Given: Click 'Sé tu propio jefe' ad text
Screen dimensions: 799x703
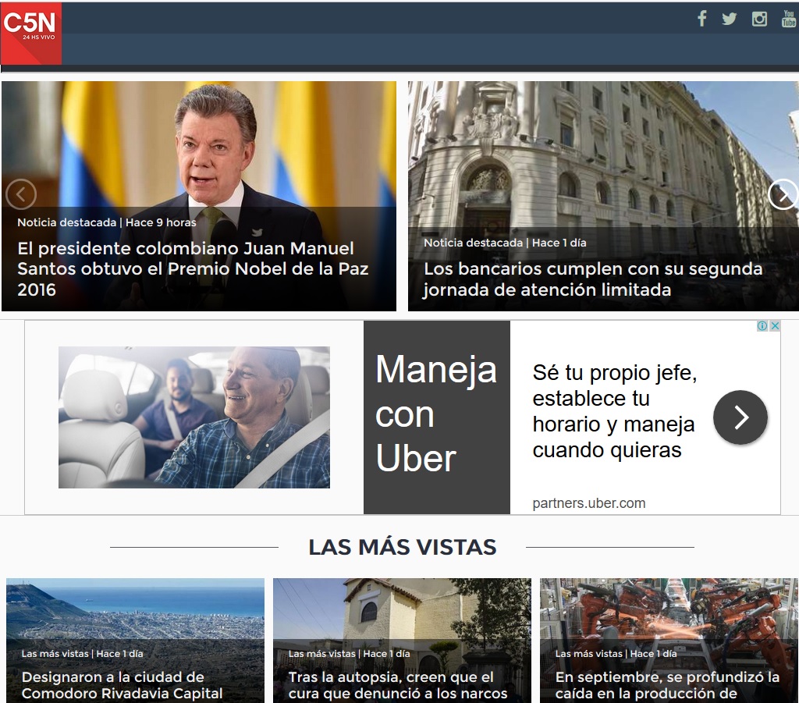Looking at the screenshot, I should tap(614, 412).
